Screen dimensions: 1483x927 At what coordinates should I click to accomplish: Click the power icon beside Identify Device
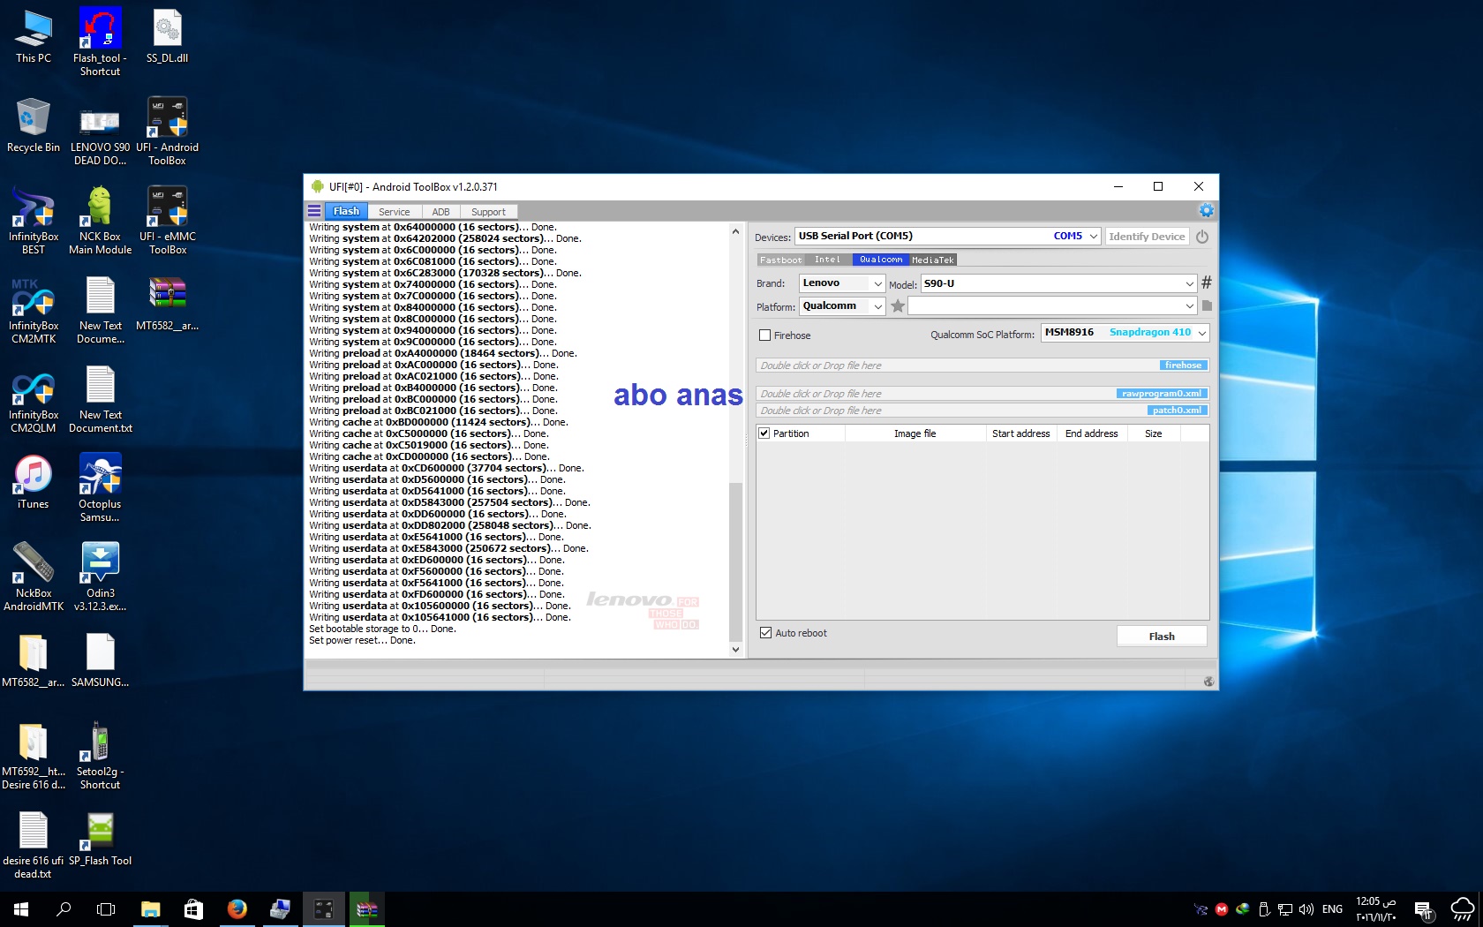tap(1202, 237)
